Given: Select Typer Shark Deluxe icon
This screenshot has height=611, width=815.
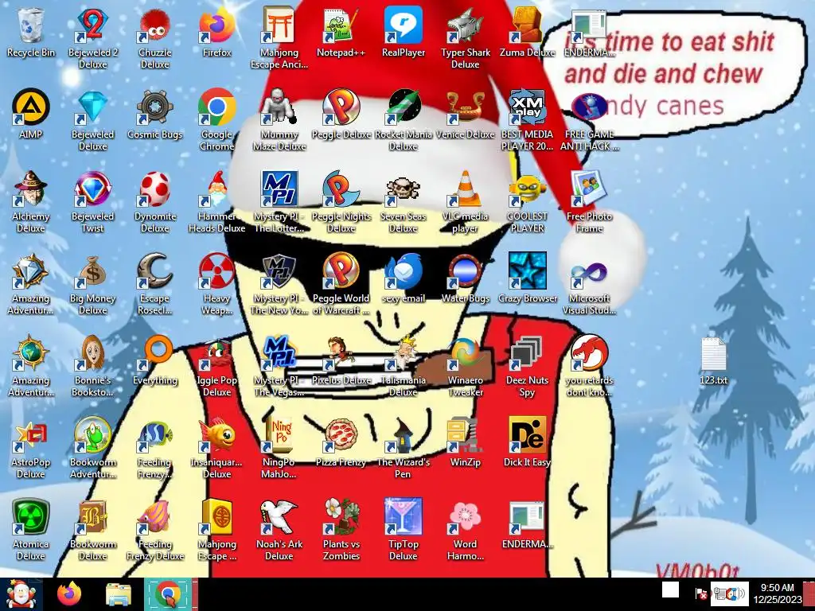Looking at the screenshot, I should (465, 37).
